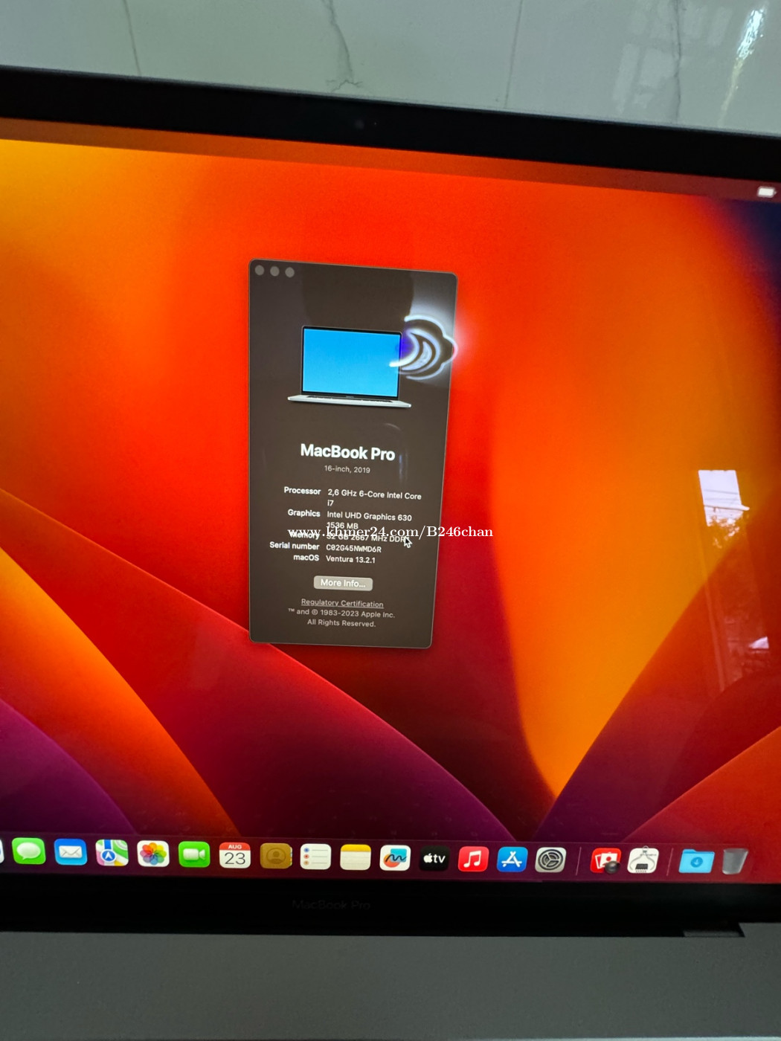
Task: Launch the Mail app in the dock
Action: point(71,852)
